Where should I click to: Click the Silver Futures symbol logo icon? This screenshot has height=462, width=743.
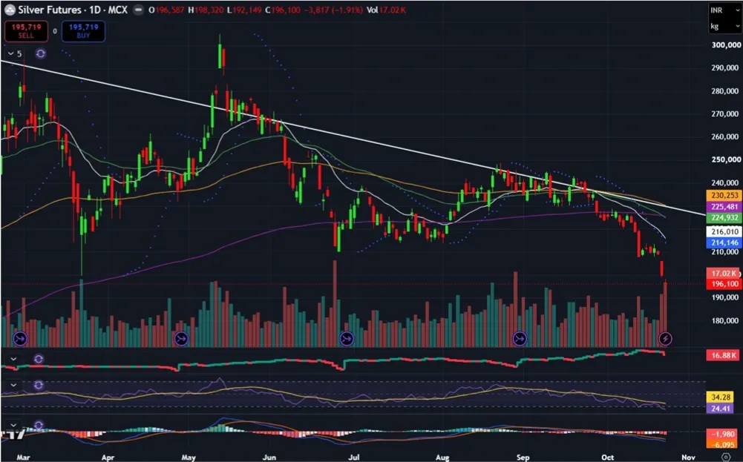coord(10,10)
